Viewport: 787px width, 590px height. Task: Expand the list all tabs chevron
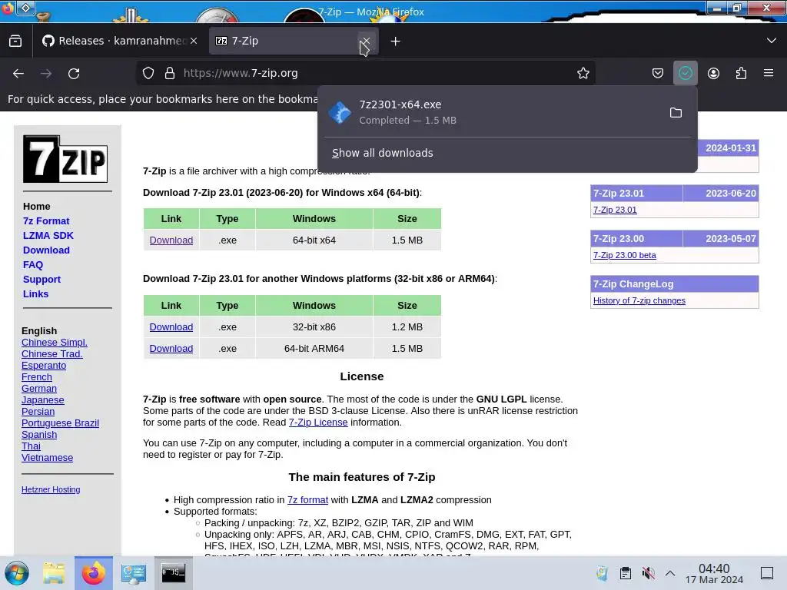(x=772, y=41)
